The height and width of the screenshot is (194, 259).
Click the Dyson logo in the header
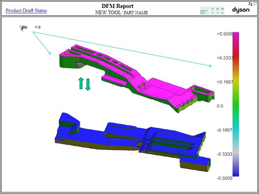[x=240, y=10]
